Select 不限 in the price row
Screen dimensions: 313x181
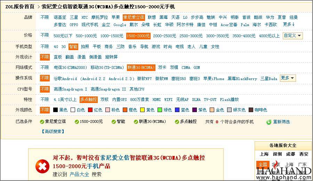(45, 36)
